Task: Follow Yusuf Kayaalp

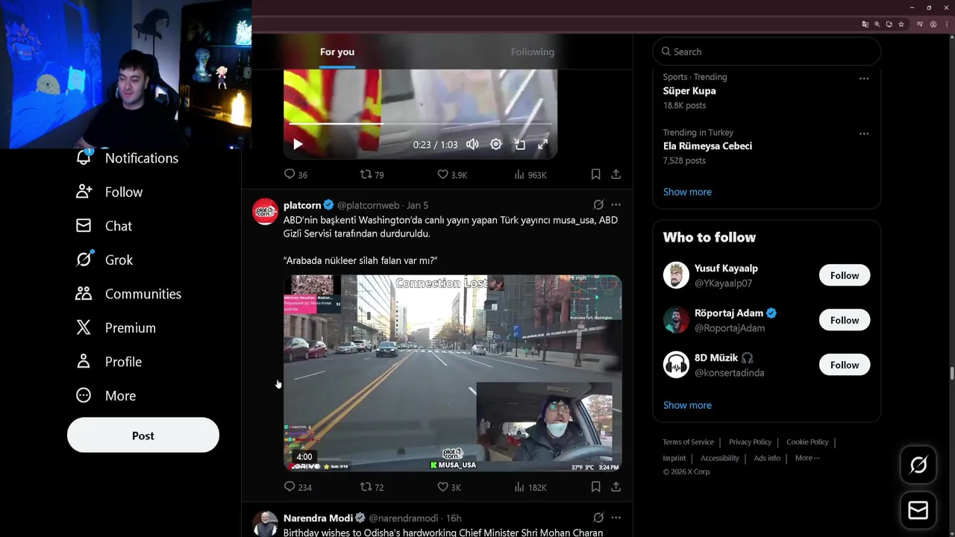Action: coord(845,275)
